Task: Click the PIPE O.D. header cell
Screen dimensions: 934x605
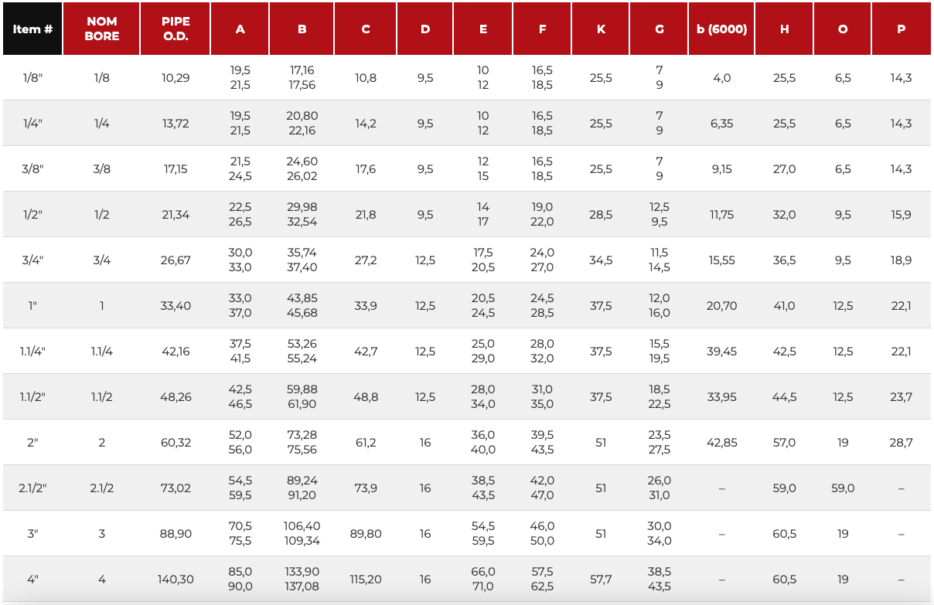Action: [176, 29]
